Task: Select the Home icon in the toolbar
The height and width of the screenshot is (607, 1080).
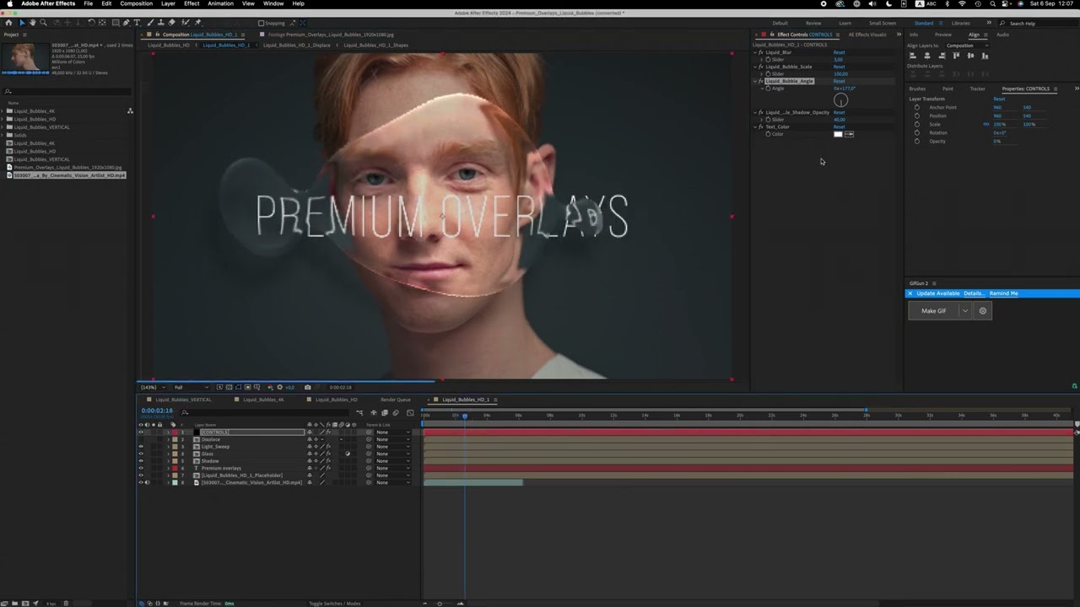Action: (x=8, y=23)
